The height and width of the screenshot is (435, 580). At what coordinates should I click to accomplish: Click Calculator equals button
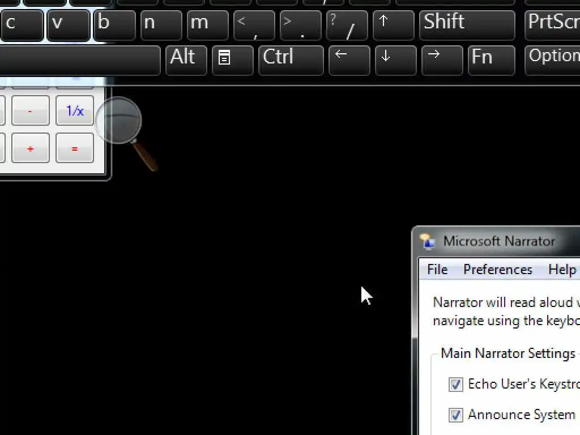point(75,148)
